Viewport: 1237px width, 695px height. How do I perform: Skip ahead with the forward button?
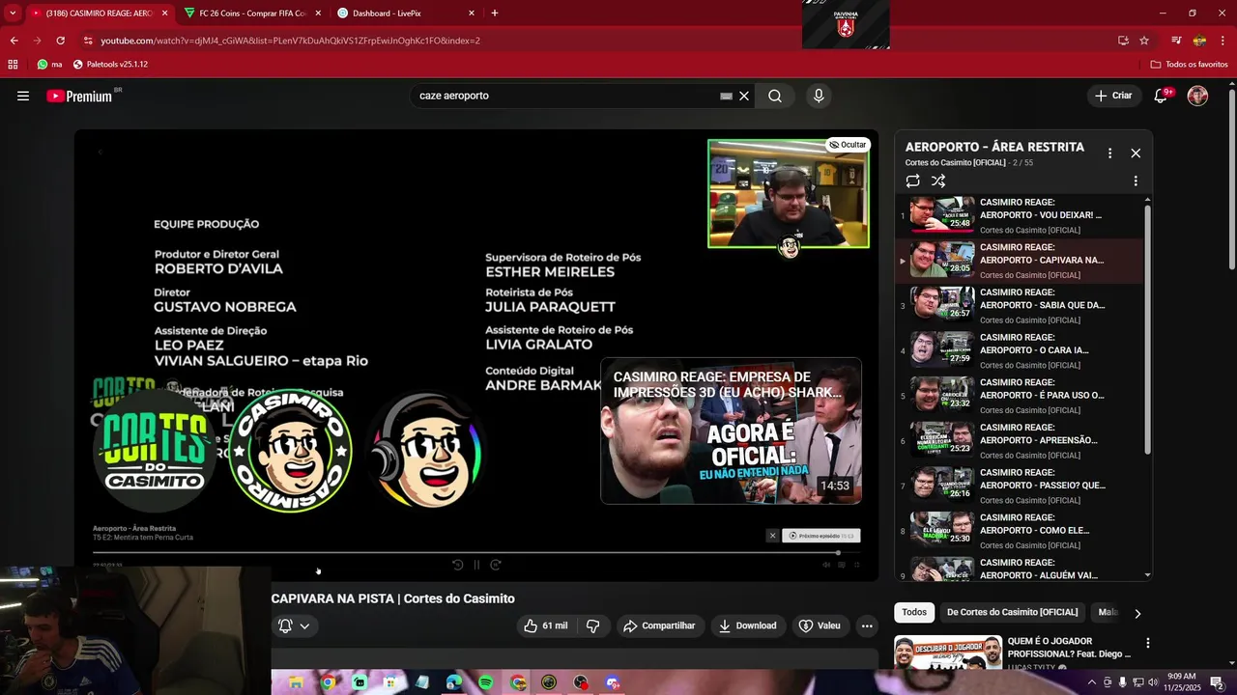click(496, 565)
